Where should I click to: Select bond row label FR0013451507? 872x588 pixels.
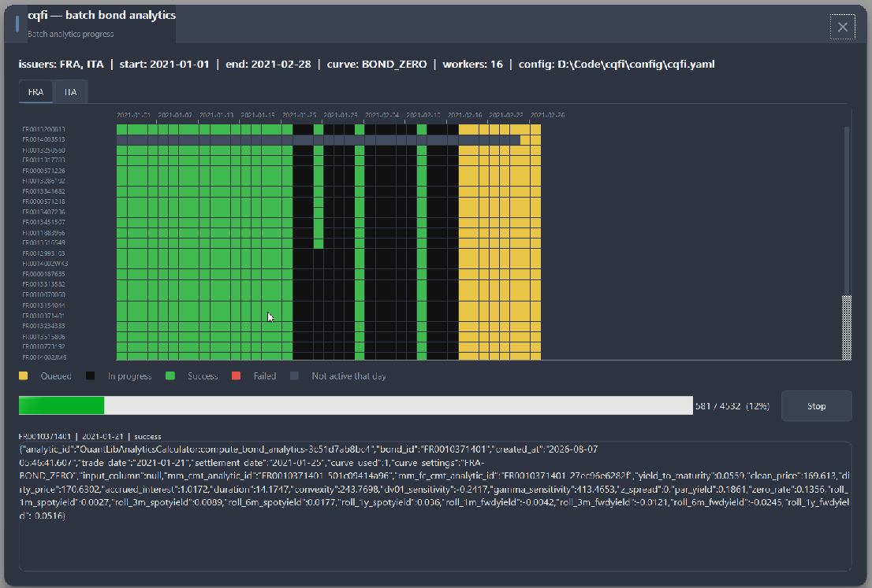[x=43, y=222]
